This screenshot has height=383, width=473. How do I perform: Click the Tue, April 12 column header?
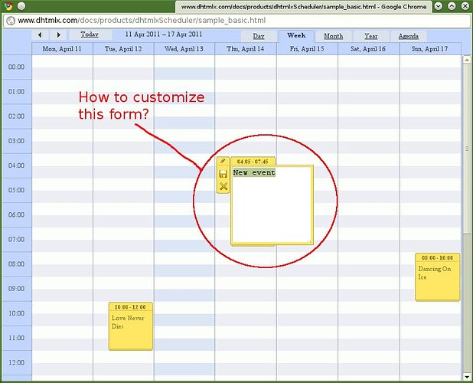click(123, 49)
